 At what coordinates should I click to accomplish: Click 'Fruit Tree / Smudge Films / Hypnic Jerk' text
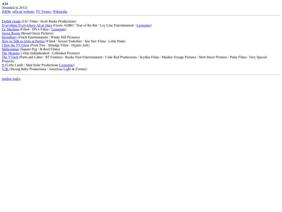pyautogui.click(x=60, y=45)
